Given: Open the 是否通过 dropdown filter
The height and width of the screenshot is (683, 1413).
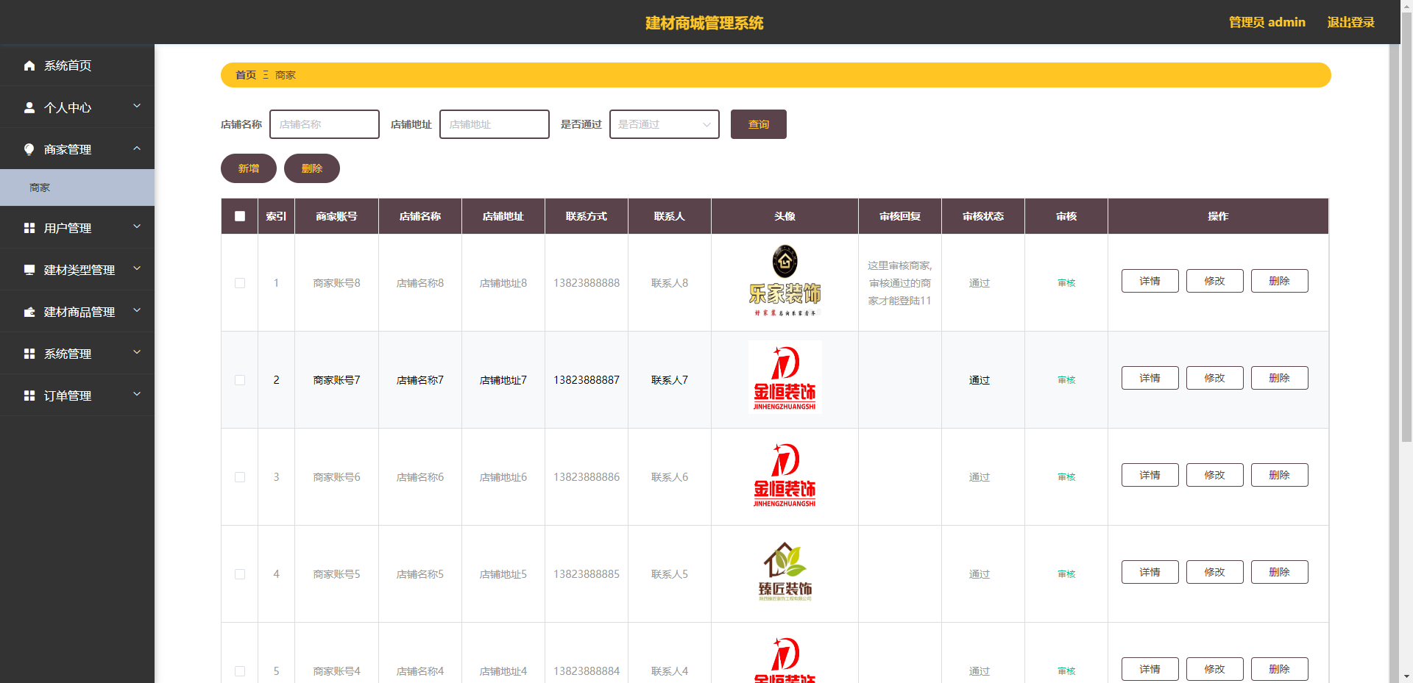Looking at the screenshot, I should coord(665,124).
